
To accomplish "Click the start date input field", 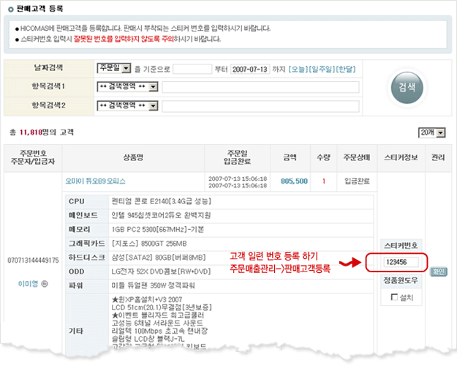I will pos(192,69).
